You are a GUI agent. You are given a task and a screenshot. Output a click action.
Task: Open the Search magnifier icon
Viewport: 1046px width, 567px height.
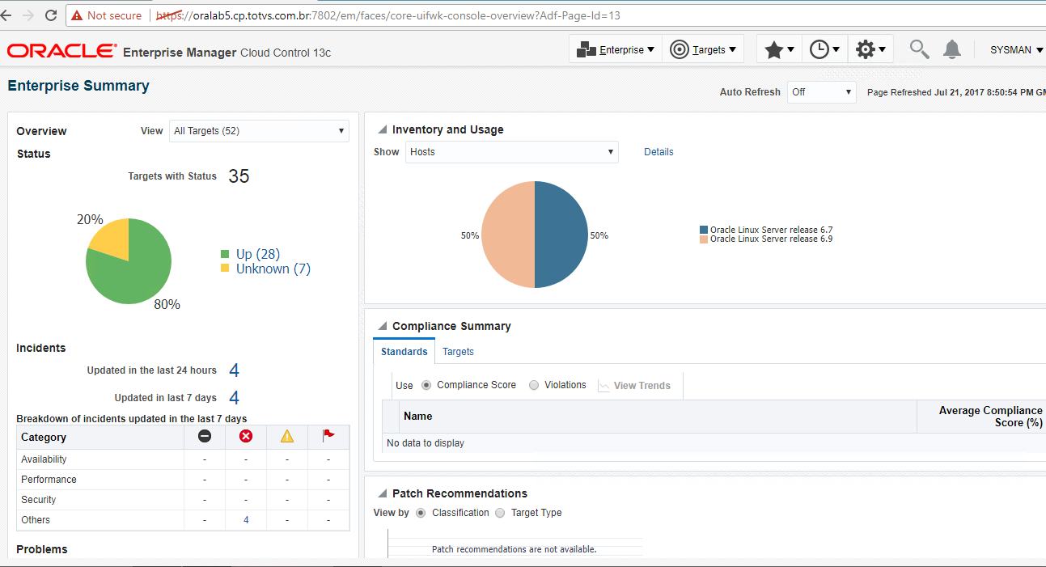pyautogui.click(x=919, y=49)
